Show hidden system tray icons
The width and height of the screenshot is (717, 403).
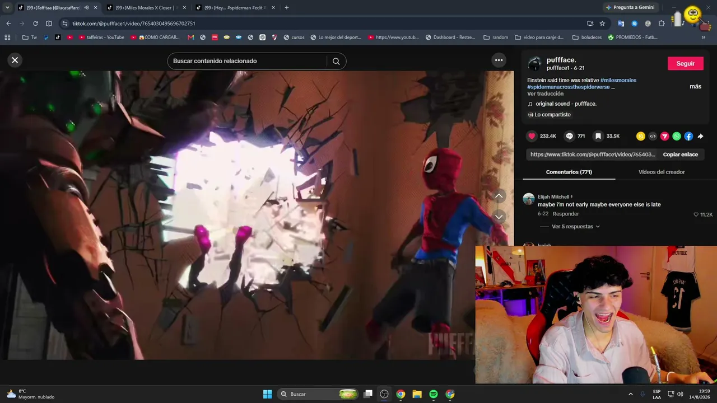(x=630, y=394)
